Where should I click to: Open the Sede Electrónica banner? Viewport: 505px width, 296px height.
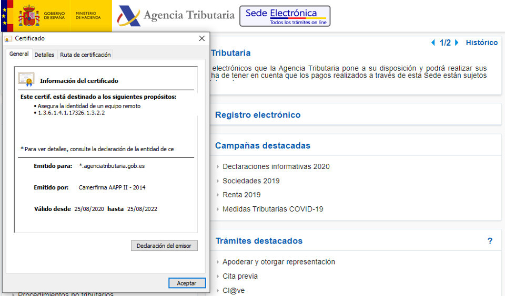285,16
